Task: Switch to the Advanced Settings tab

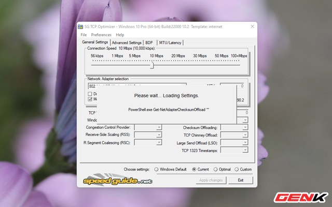Action: pos(127,42)
